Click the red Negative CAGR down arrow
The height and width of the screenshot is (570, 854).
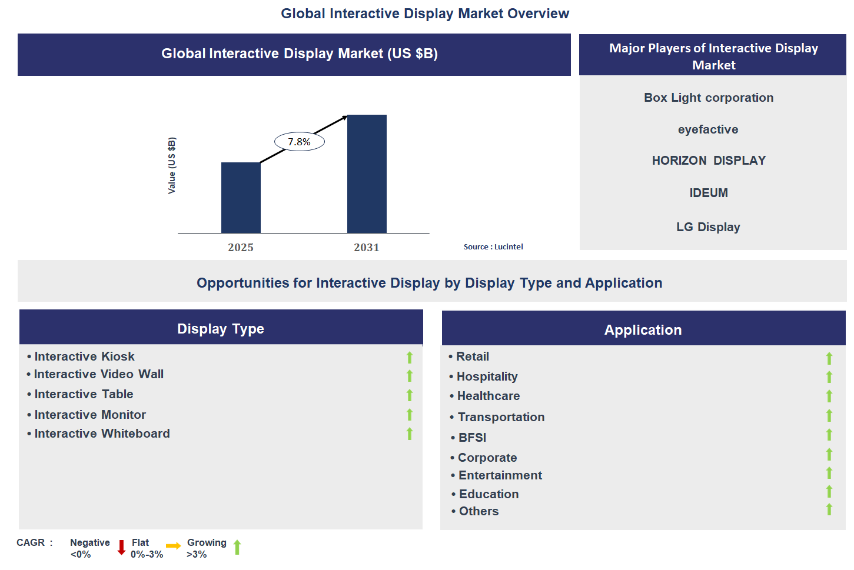pyautogui.click(x=121, y=548)
